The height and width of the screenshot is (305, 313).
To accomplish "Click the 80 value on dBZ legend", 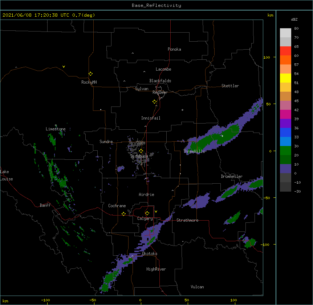I will [x=296, y=29].
